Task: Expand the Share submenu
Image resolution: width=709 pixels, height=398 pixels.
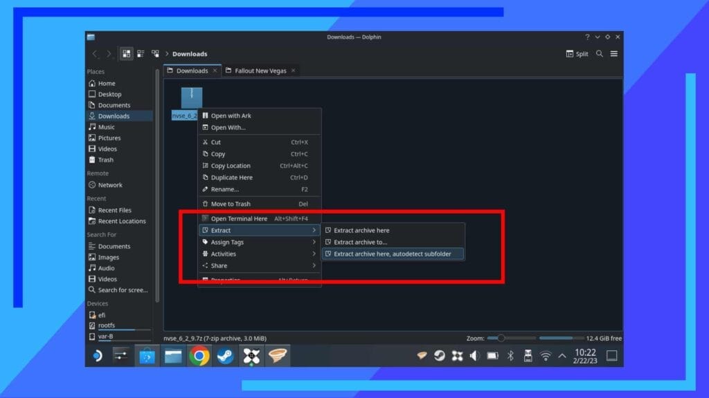Action: coord(260,265)
